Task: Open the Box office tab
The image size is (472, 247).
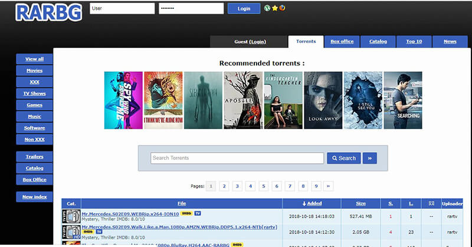Action: coord(342,41)
